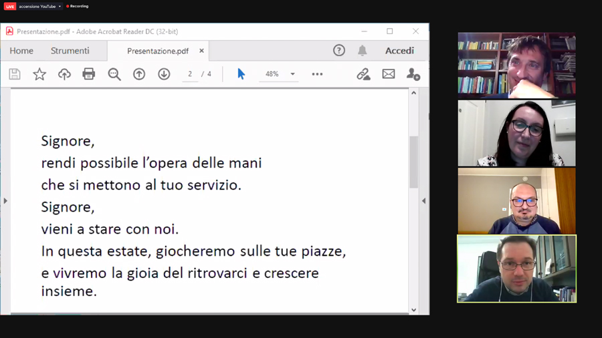
Task: Open the notifications bell
Action: click(362, 51)
